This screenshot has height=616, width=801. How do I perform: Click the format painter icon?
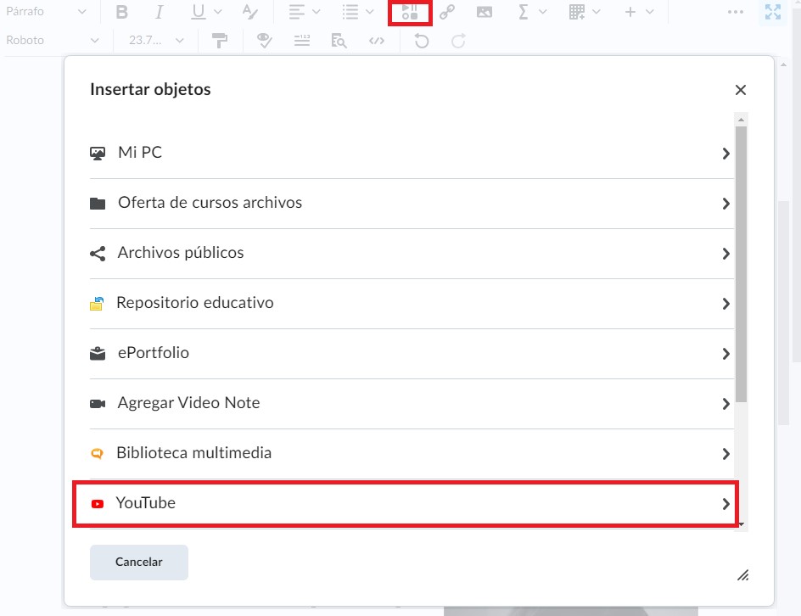pyautogui.click(x=220, y=41)
